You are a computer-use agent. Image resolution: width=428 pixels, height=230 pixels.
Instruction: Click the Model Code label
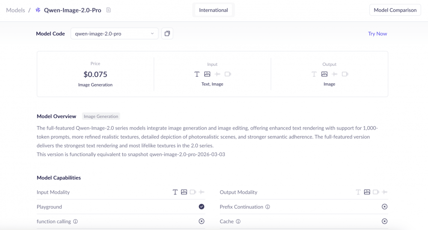51,33
